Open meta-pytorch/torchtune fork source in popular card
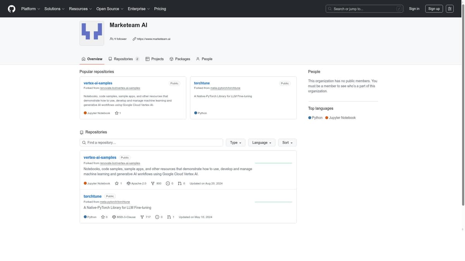The width and height of the screenshot is (465, 261). (x=225, y=88)
